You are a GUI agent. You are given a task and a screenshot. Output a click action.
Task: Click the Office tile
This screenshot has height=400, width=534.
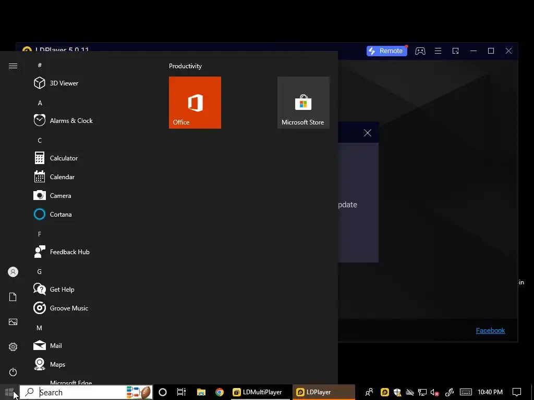[x=195, y=103]
